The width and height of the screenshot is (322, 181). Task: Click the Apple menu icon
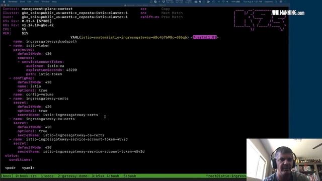coord(4,2)
